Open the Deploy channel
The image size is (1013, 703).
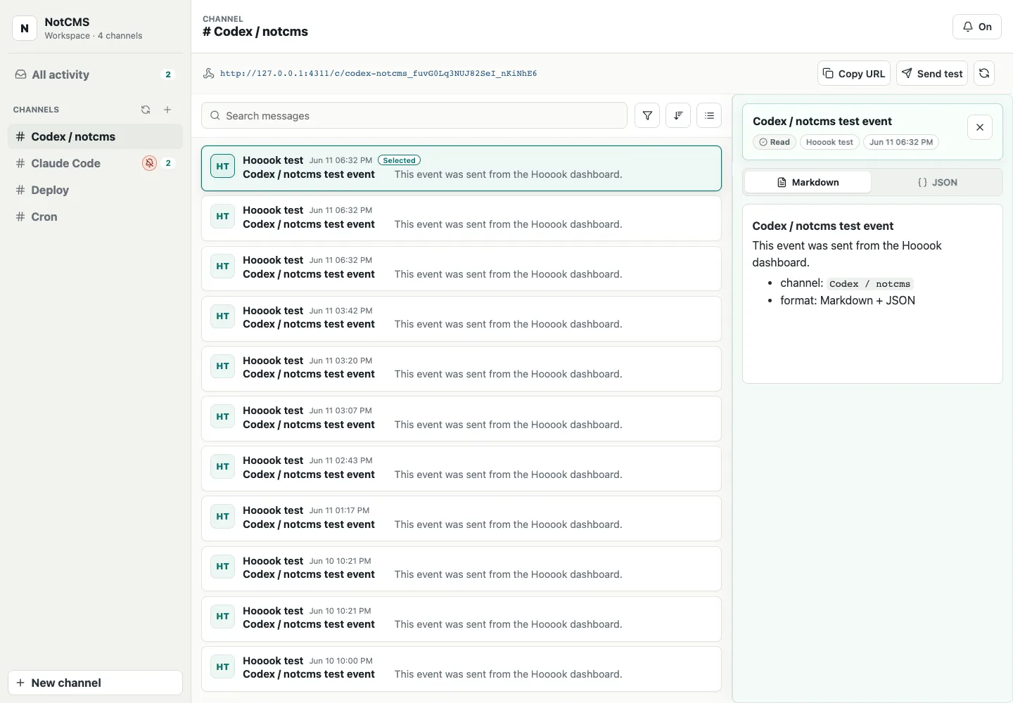coord(95,190)
